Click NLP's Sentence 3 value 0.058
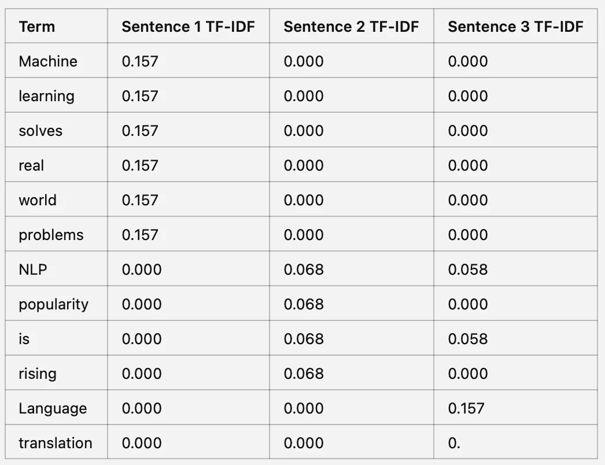 (468, 270)
